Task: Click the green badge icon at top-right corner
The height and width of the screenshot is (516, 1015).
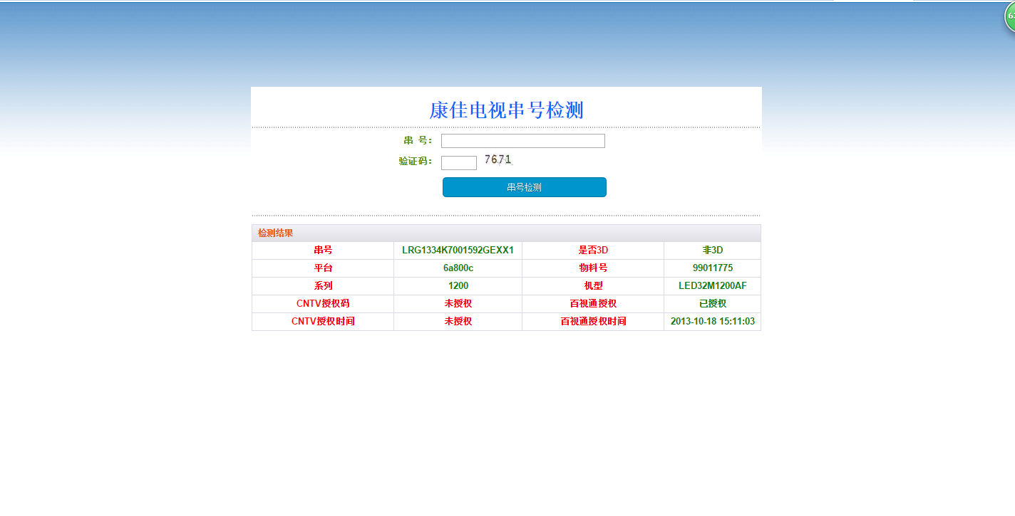Action: 1010,16
